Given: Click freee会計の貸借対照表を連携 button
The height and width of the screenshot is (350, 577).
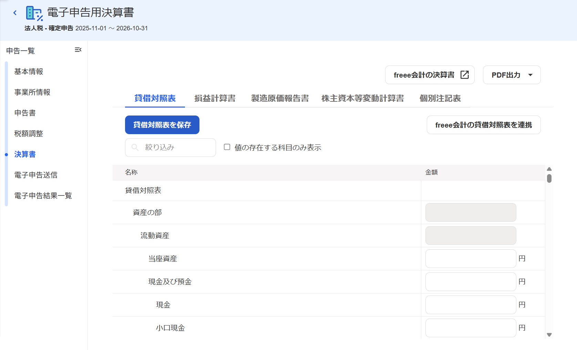Looking at the screenshot, I should [484, 125].
